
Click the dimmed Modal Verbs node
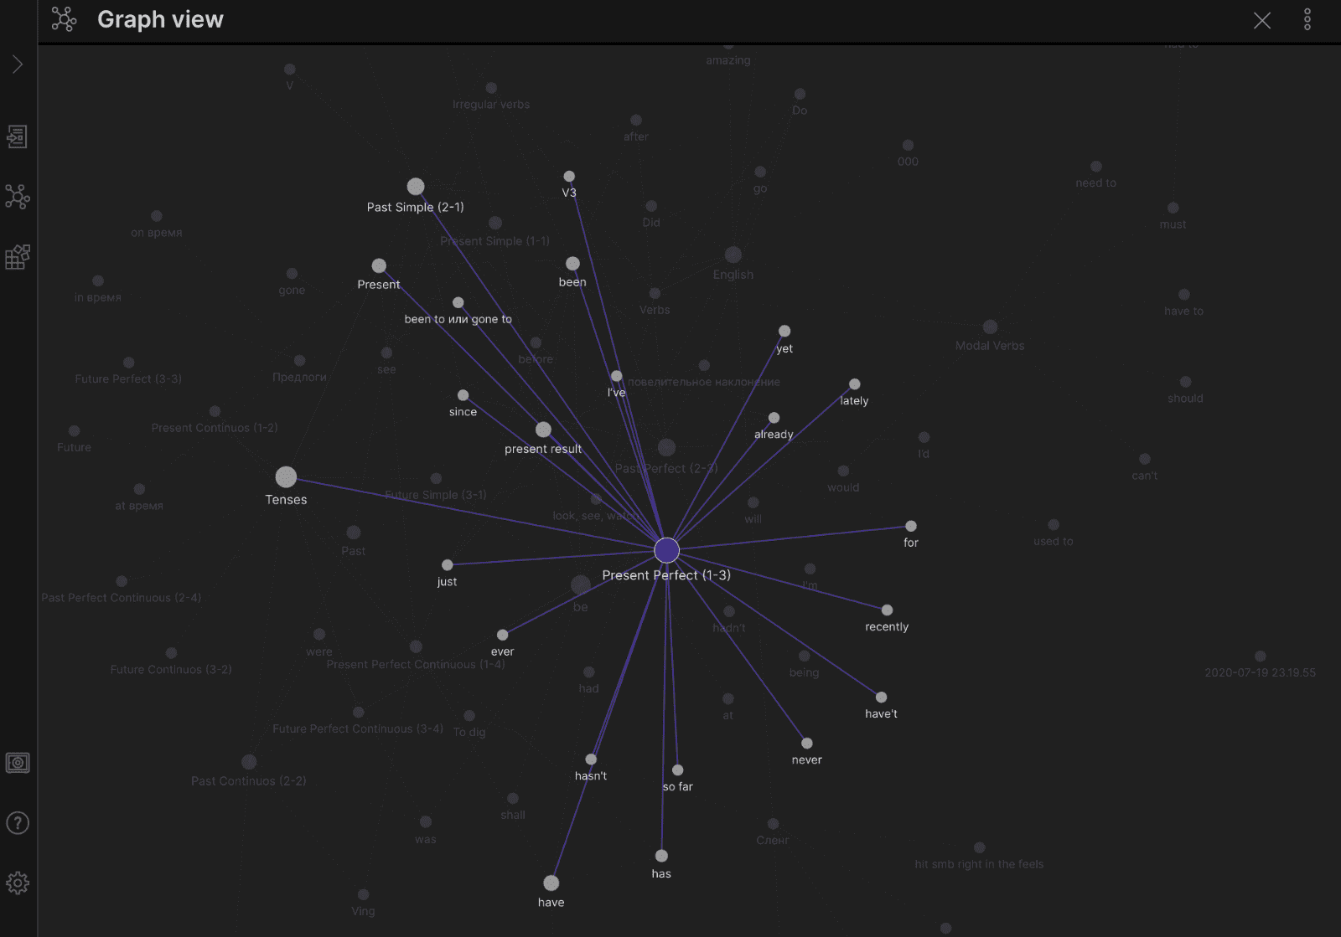pos(990,327)
